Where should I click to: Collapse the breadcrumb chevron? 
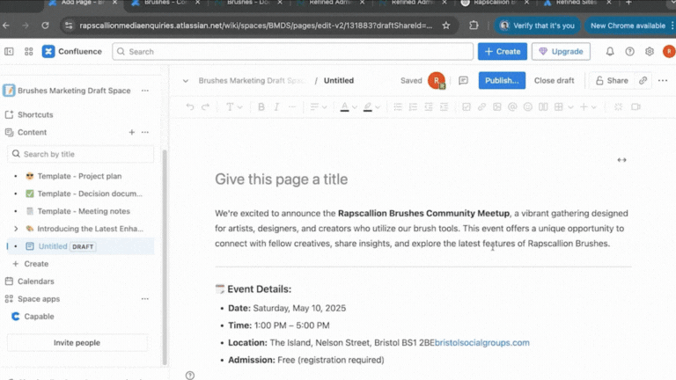point(186,81)
